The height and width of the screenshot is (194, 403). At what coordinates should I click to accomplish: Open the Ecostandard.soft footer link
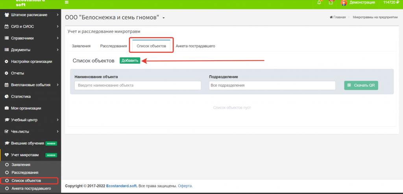(122, 186)
